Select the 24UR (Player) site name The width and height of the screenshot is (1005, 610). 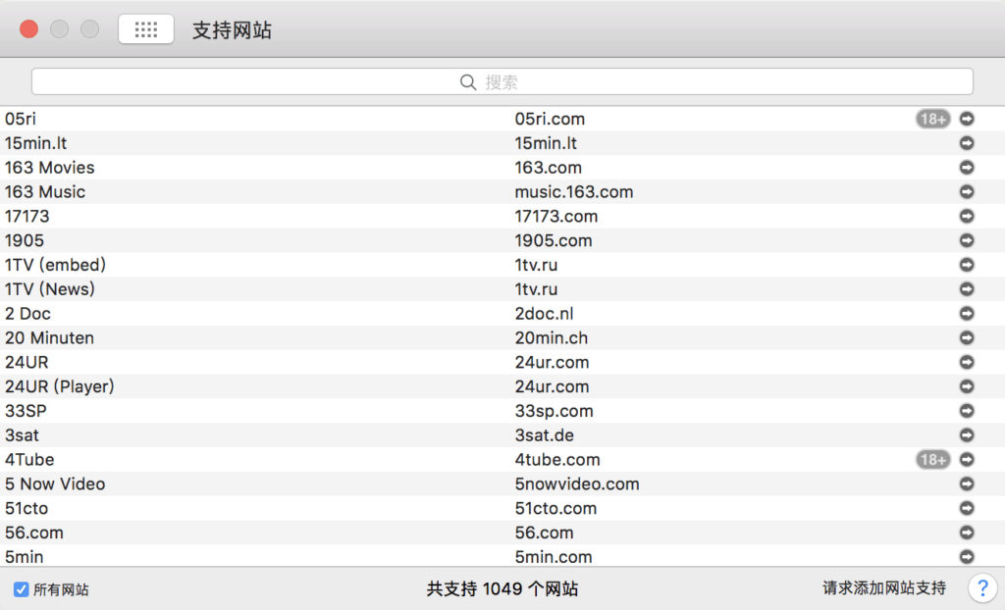(60, 386)
